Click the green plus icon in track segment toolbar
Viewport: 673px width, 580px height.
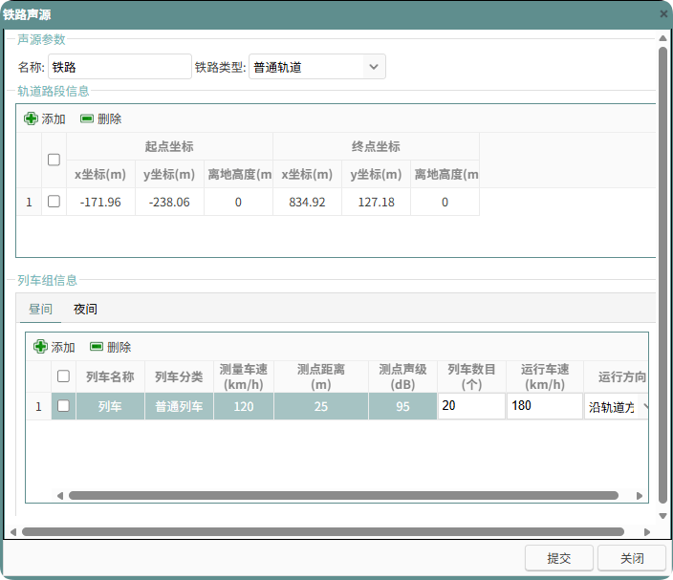point(31,118)
